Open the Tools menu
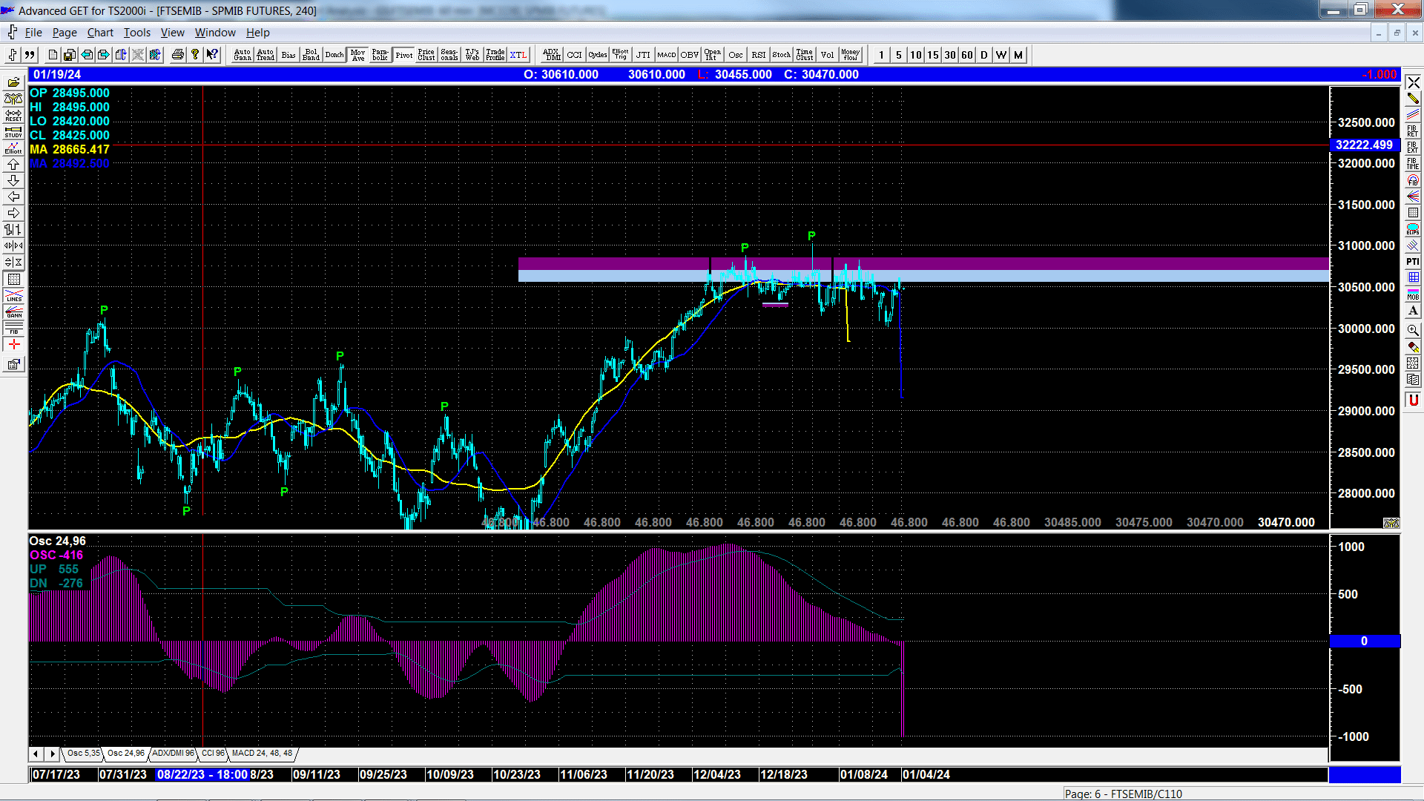1424x801 pixels. pos(137,33)
